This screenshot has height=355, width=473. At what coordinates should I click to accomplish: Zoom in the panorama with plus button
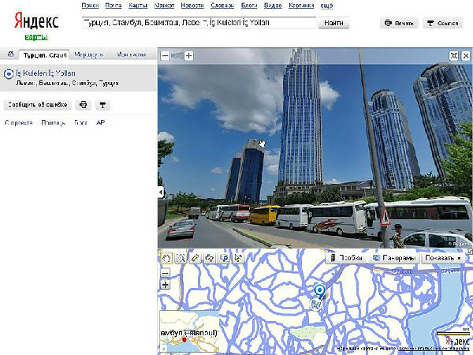(x=189, y=56)
